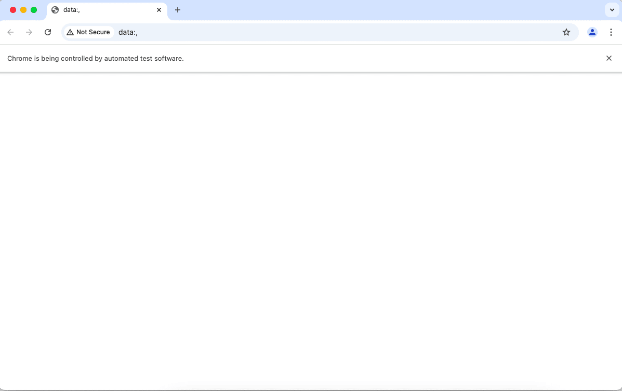Image resolution: width=622 pixels, height=391 pixels.
Task: Open the three-dot Chrome menu
Action: [611, 32]
